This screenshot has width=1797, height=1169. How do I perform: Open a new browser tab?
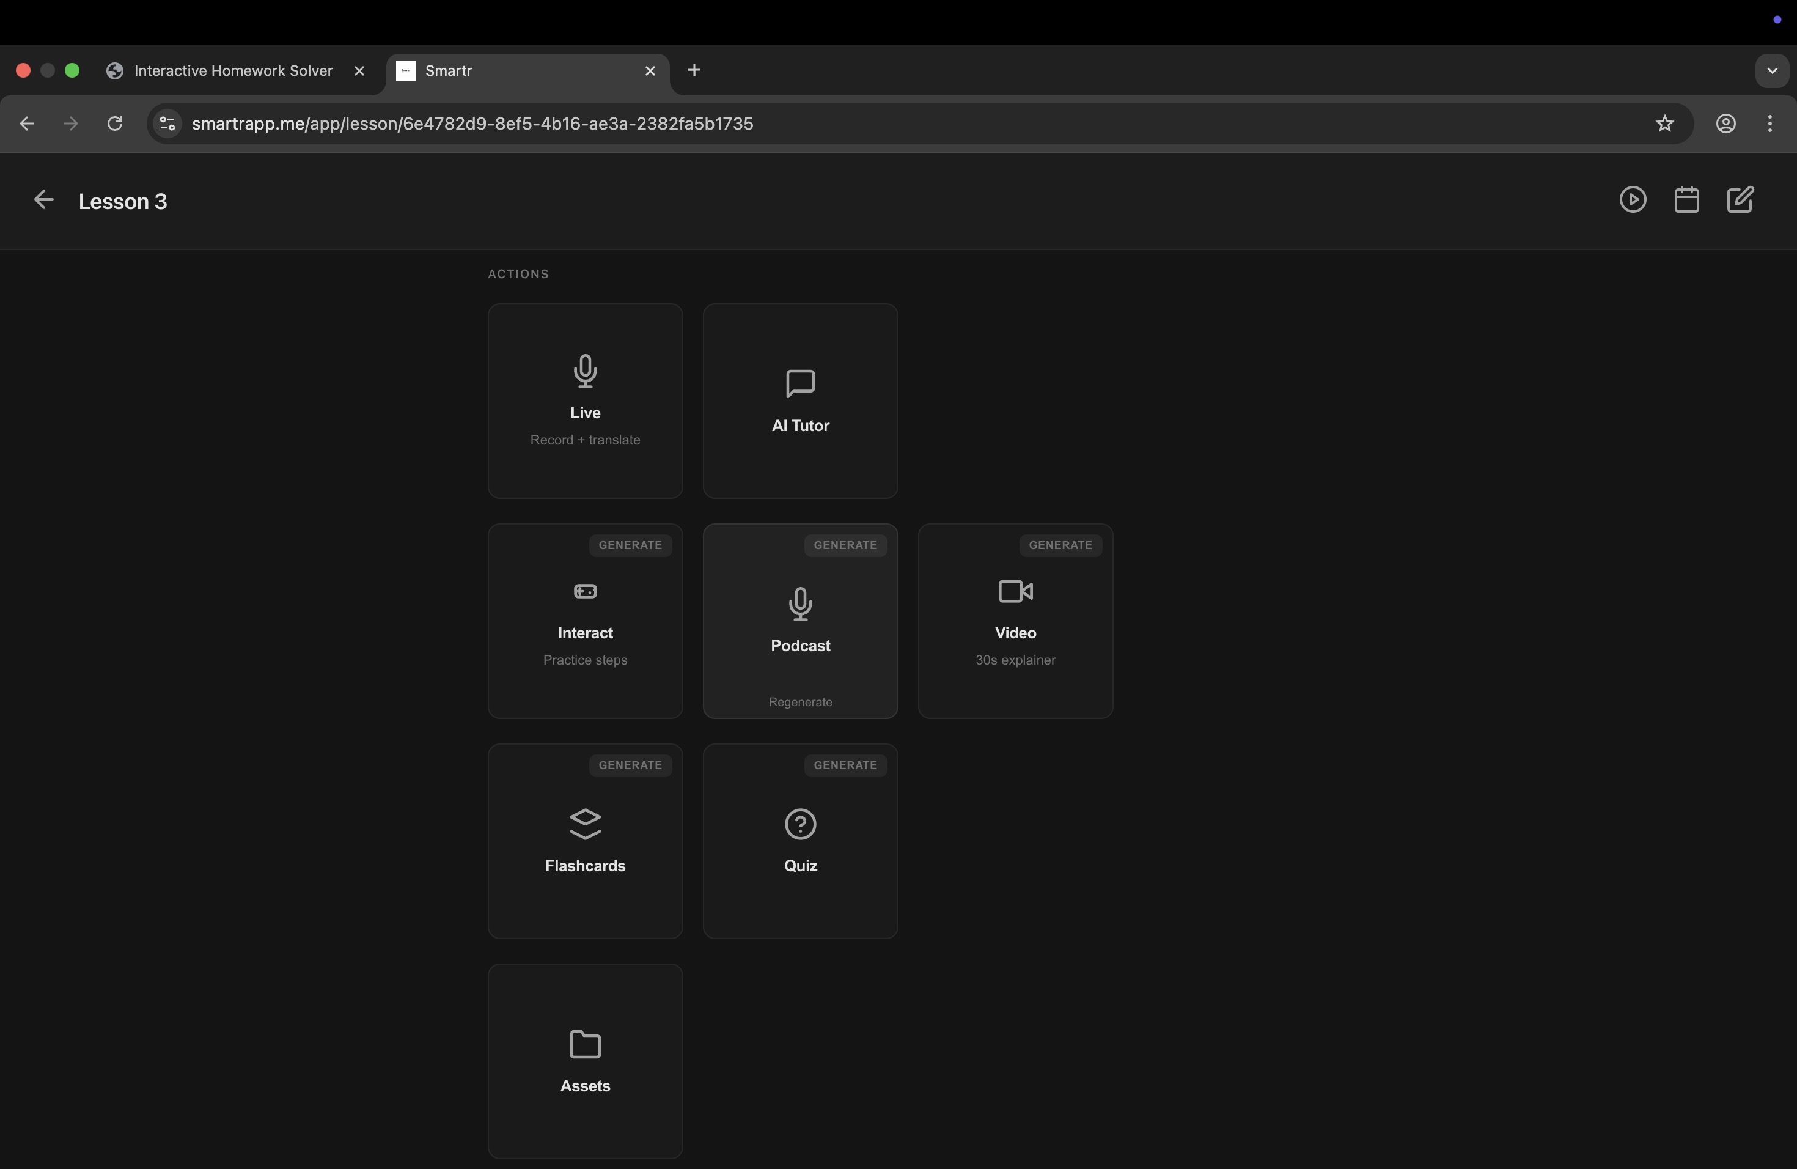click(694, 70)
